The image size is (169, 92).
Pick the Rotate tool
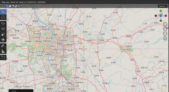tap(3, 29)
